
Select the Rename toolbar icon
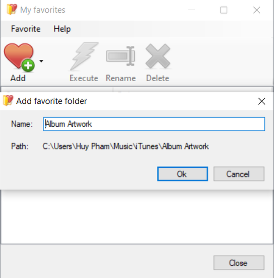(121, 56)
